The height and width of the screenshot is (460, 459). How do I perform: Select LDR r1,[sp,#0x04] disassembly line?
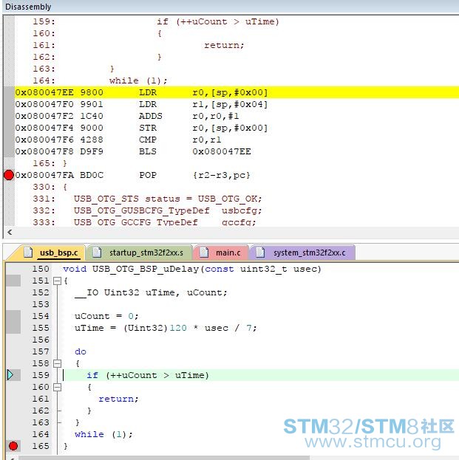(141, 104)
